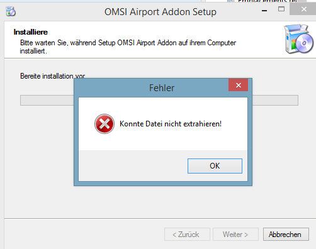Click the OMSI Airport Addon Setup title text
The width and height of the screenshot is (316, 249).
click(x=161, y=12)
